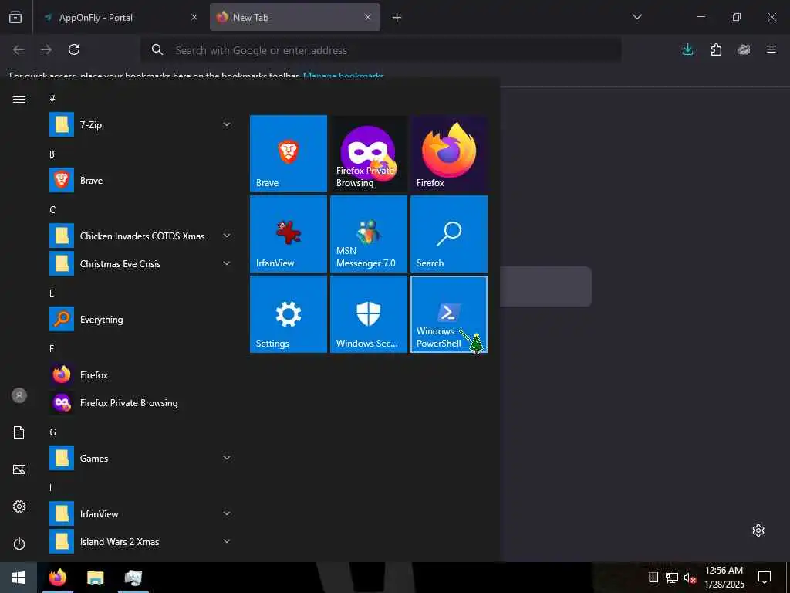Image resolution: width=790 pixels, height=593 pixels.
Task: Open the Firefox tile
Action: click(x=449, y=154)
